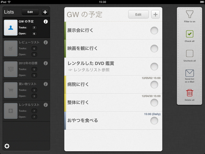Image resolution: width=205 pixels, height=154 pixels.
Task: Open info for the GW の予定 list
Action: [x=46, y=21]
